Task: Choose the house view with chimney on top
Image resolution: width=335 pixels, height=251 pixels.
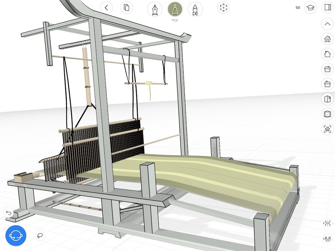Action: coord(327,84)
